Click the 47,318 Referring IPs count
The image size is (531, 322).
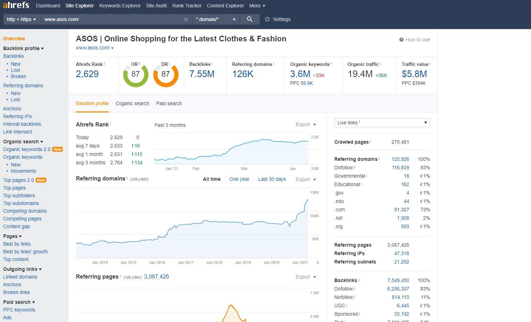[401, 253]
